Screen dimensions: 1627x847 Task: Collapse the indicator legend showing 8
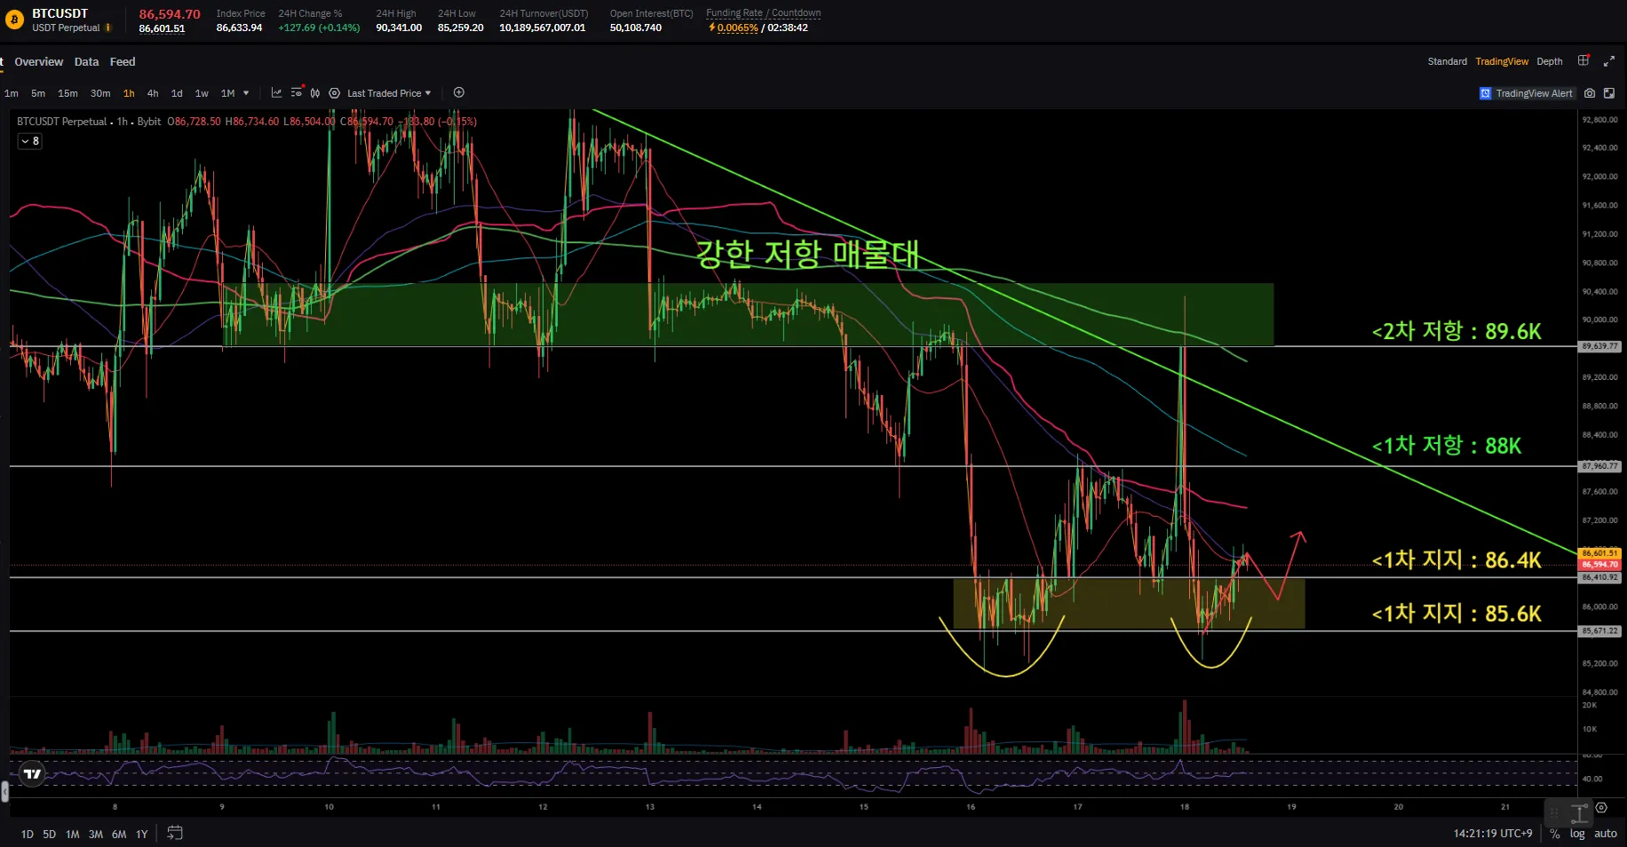coord(29,141)
